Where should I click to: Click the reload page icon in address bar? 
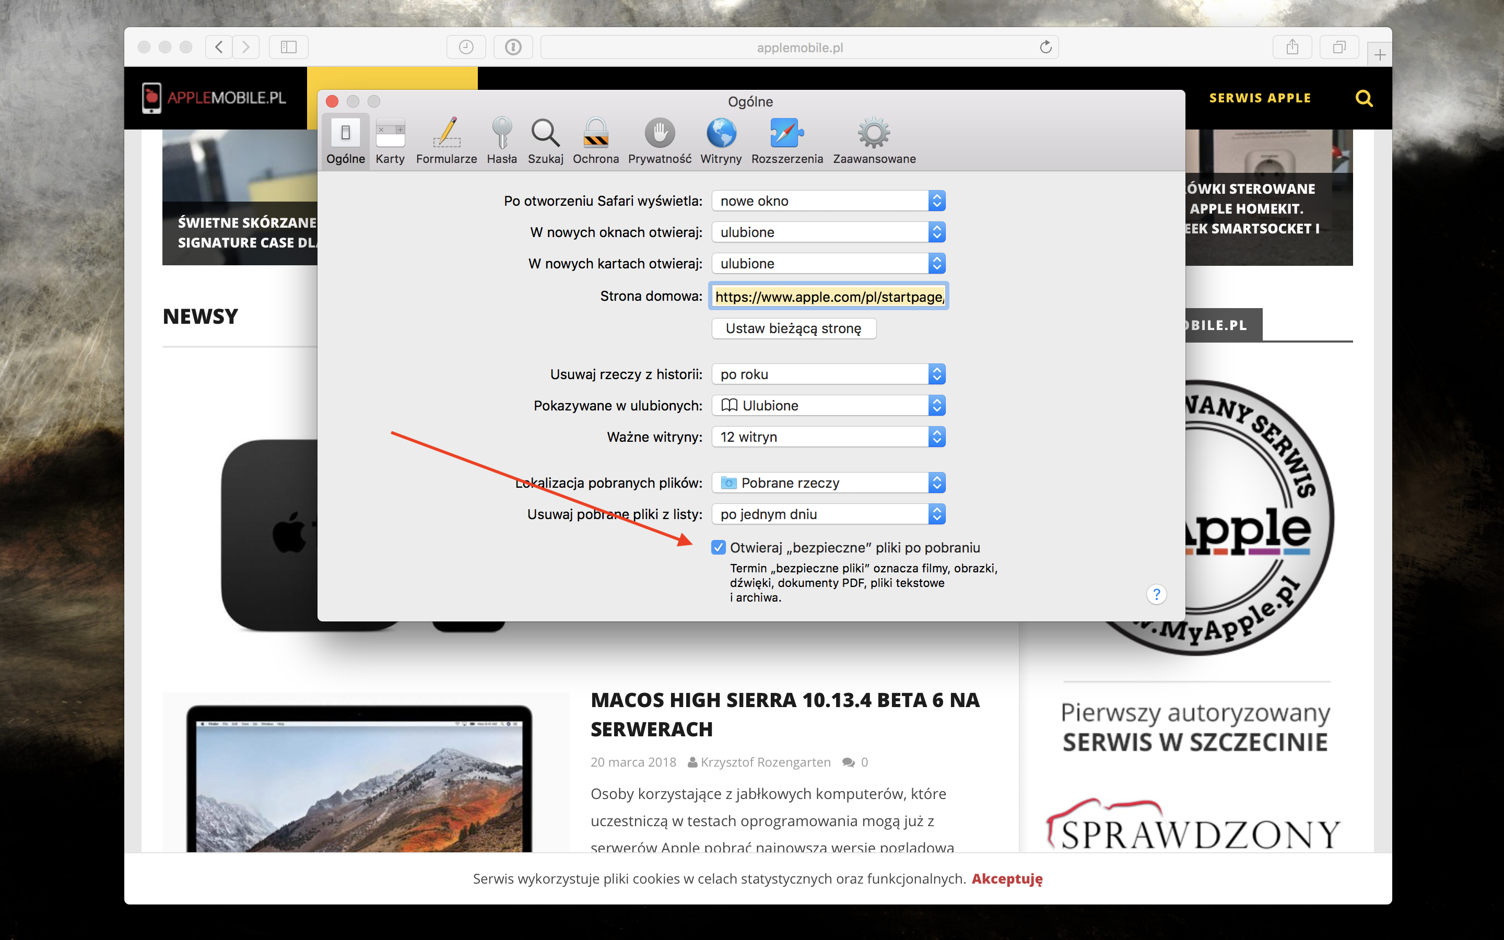pos(1045,47)
